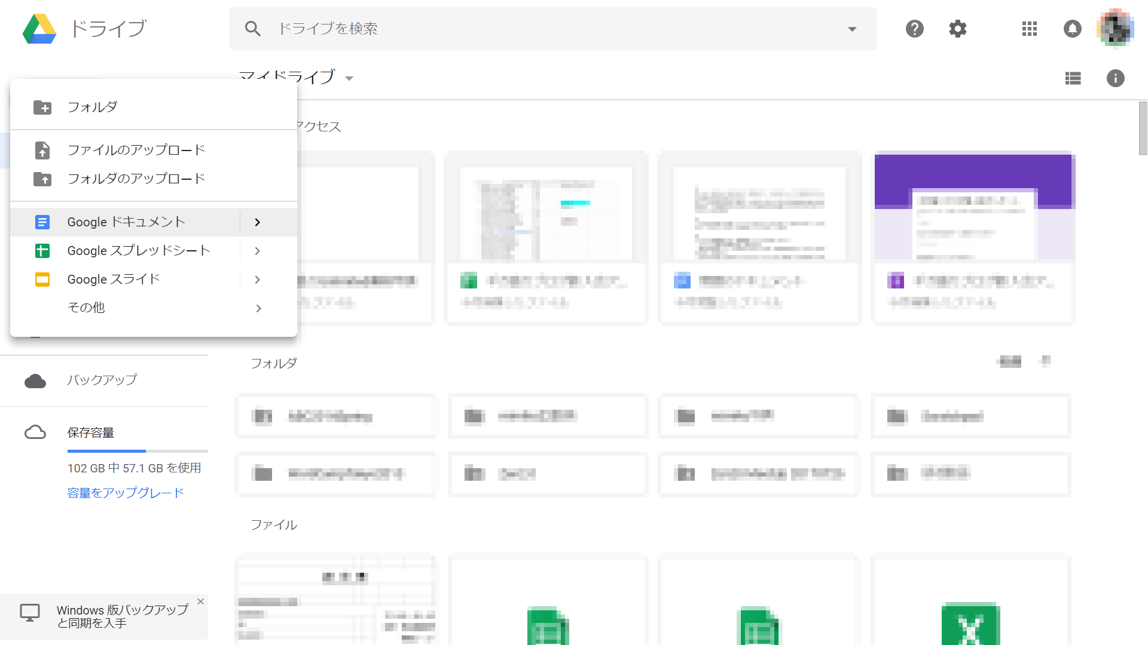Click the backup cloud icon

[35, 381]
